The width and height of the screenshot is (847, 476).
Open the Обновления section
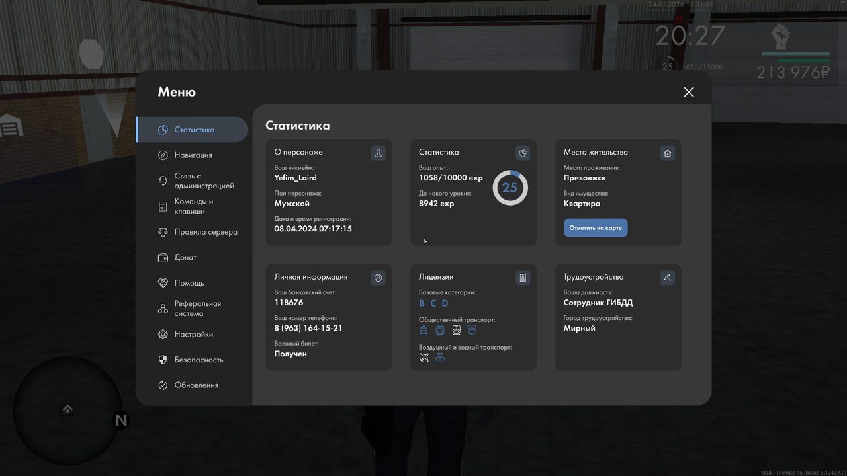coord(193,385)
